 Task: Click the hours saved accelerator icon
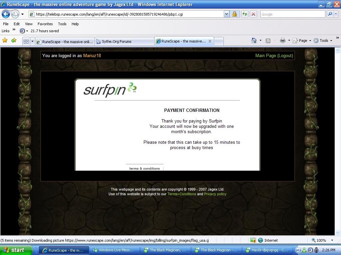tap(22, 31)
